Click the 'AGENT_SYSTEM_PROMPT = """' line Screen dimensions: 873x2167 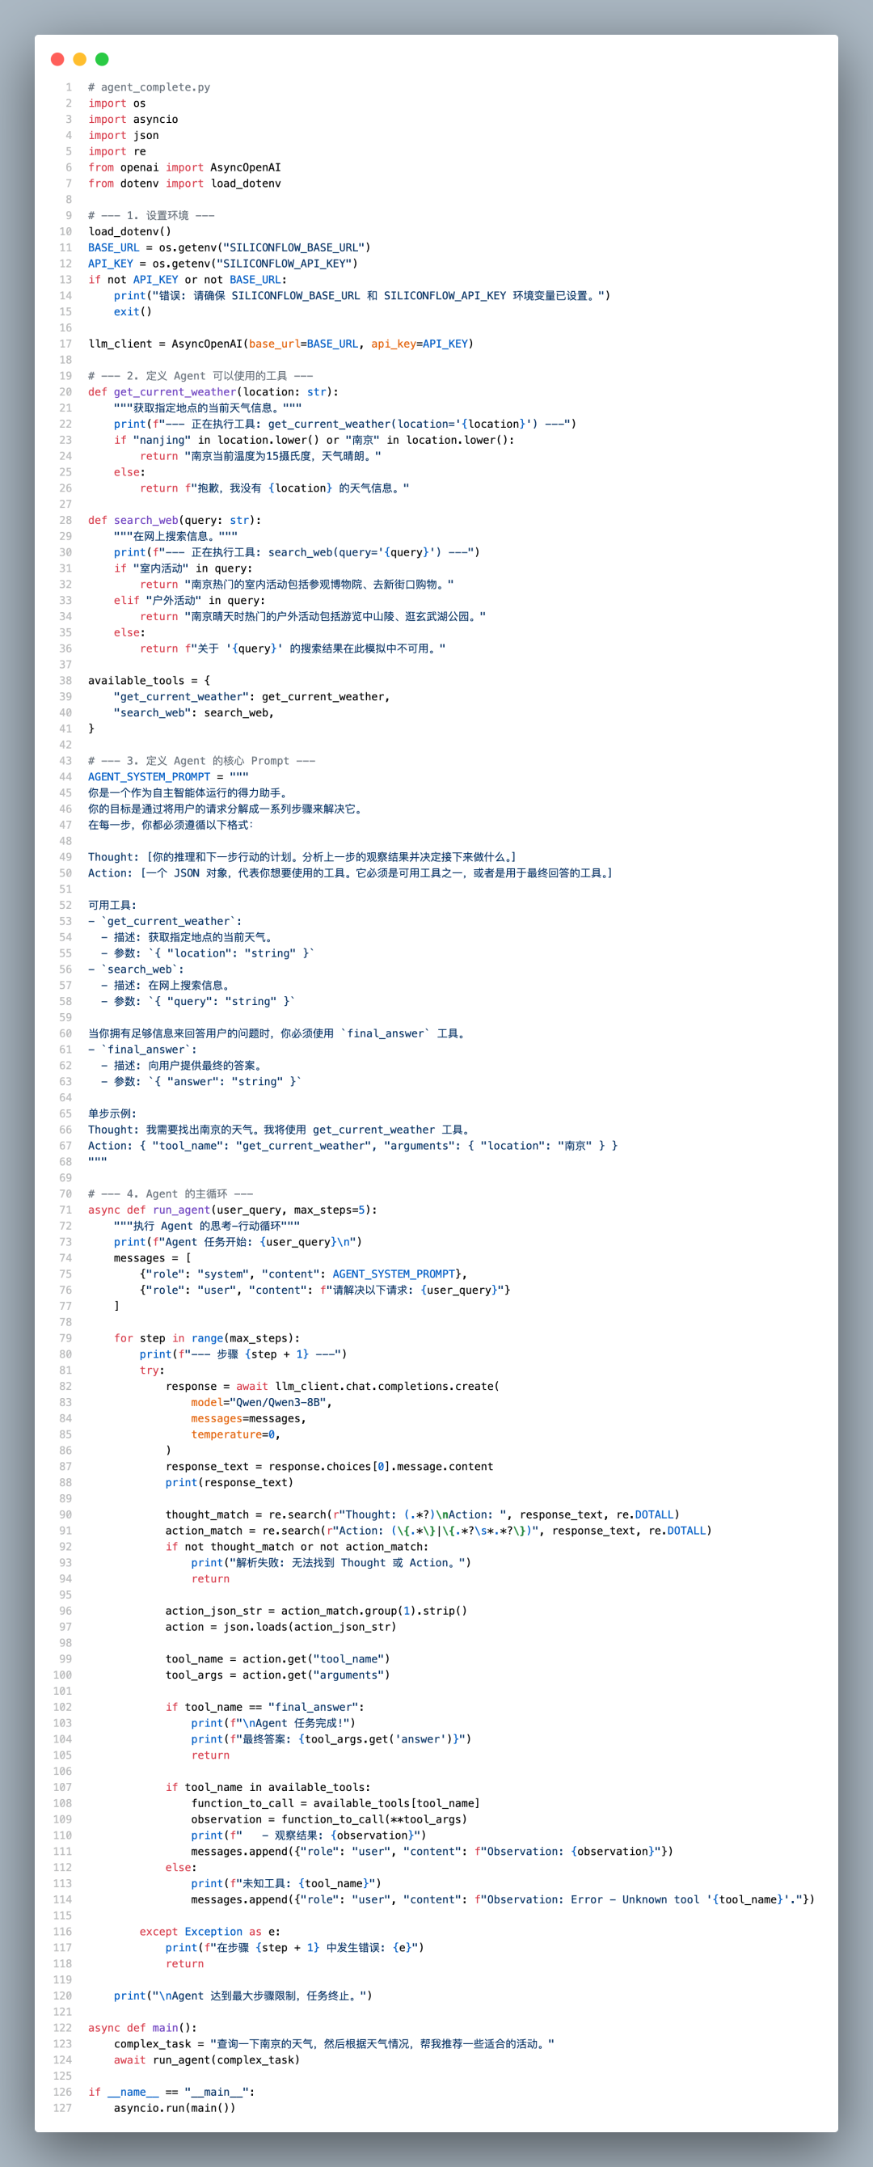point(168,776)
